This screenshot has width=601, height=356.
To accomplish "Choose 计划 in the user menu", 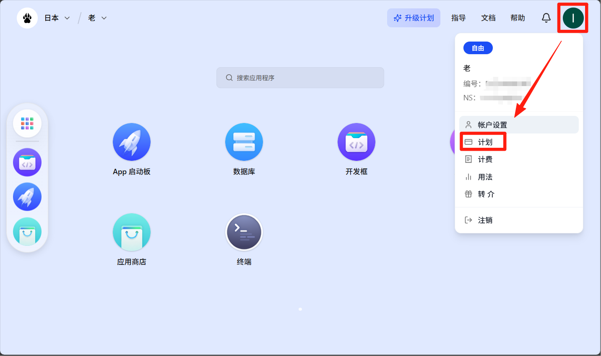I will pos(485,142).
